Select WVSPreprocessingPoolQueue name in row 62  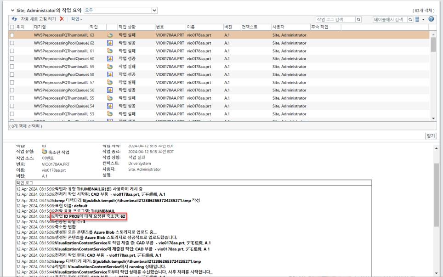[61, 43]
